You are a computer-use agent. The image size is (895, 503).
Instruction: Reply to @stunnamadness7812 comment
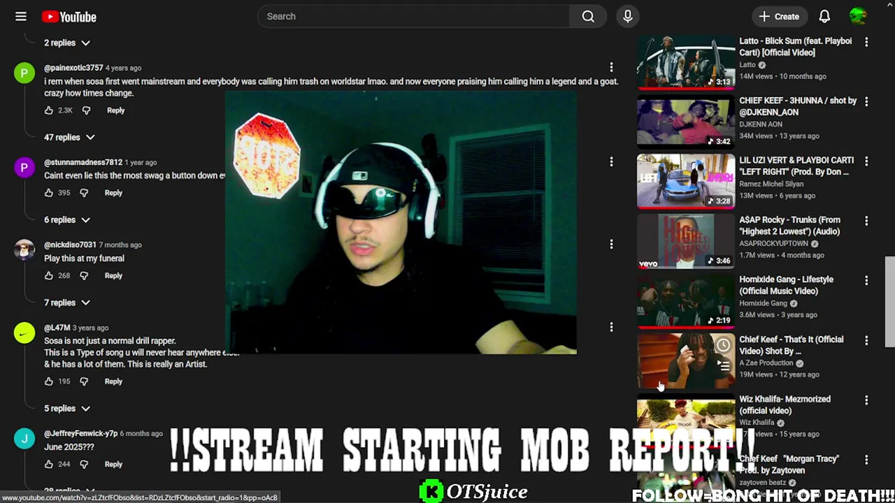coord(113,193)
